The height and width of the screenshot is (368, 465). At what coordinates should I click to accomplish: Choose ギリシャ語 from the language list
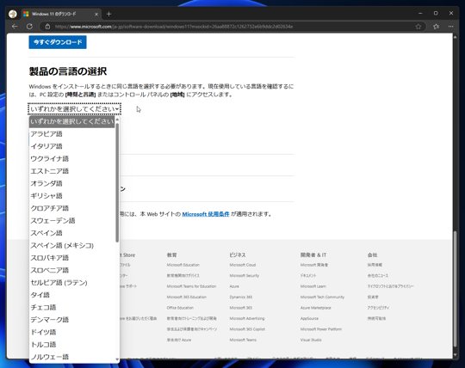coord(71,196)
